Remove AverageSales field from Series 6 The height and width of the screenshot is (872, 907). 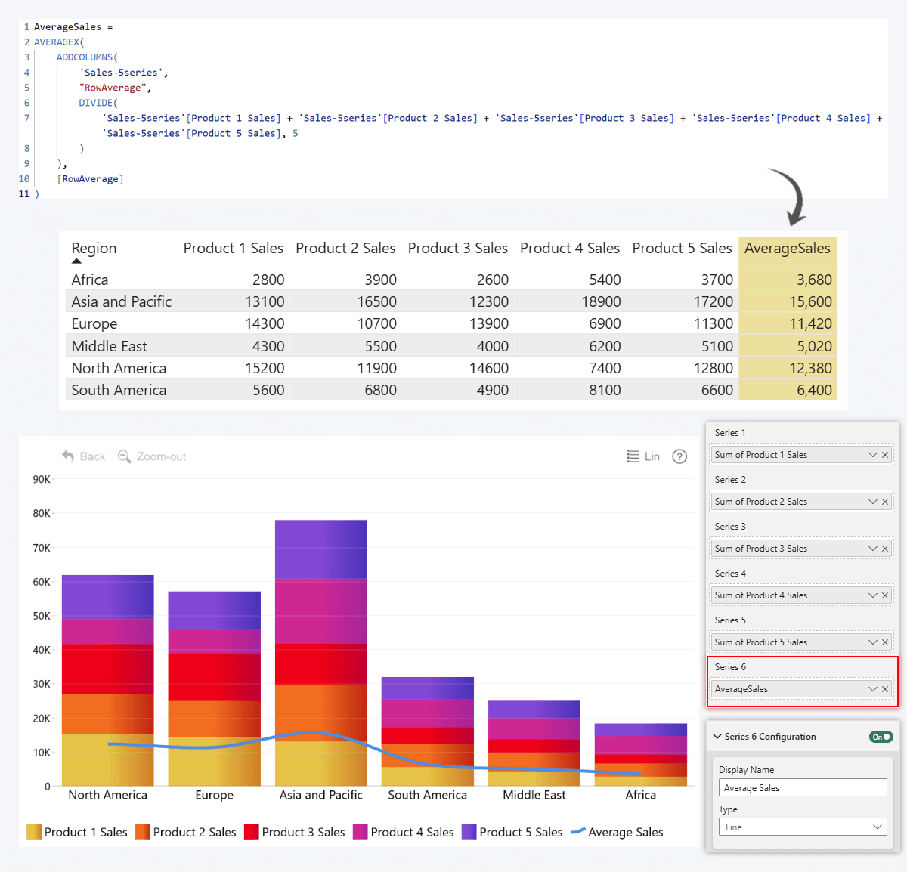tap(885, 689)
